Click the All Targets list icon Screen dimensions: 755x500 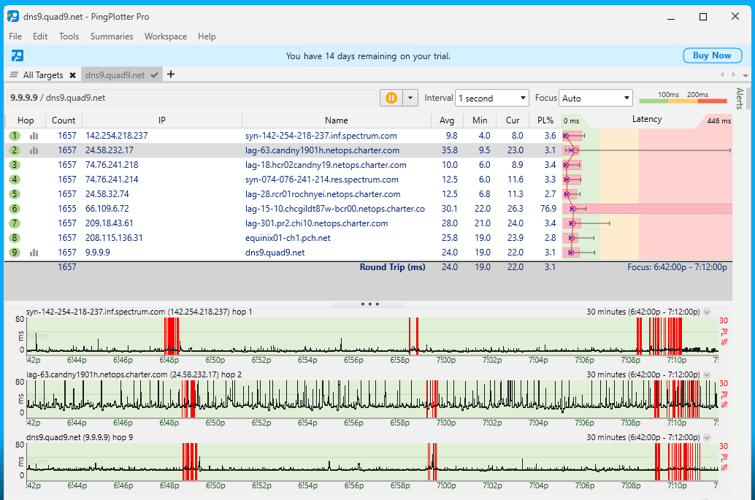pyautogui.click(x=14, y=75)
